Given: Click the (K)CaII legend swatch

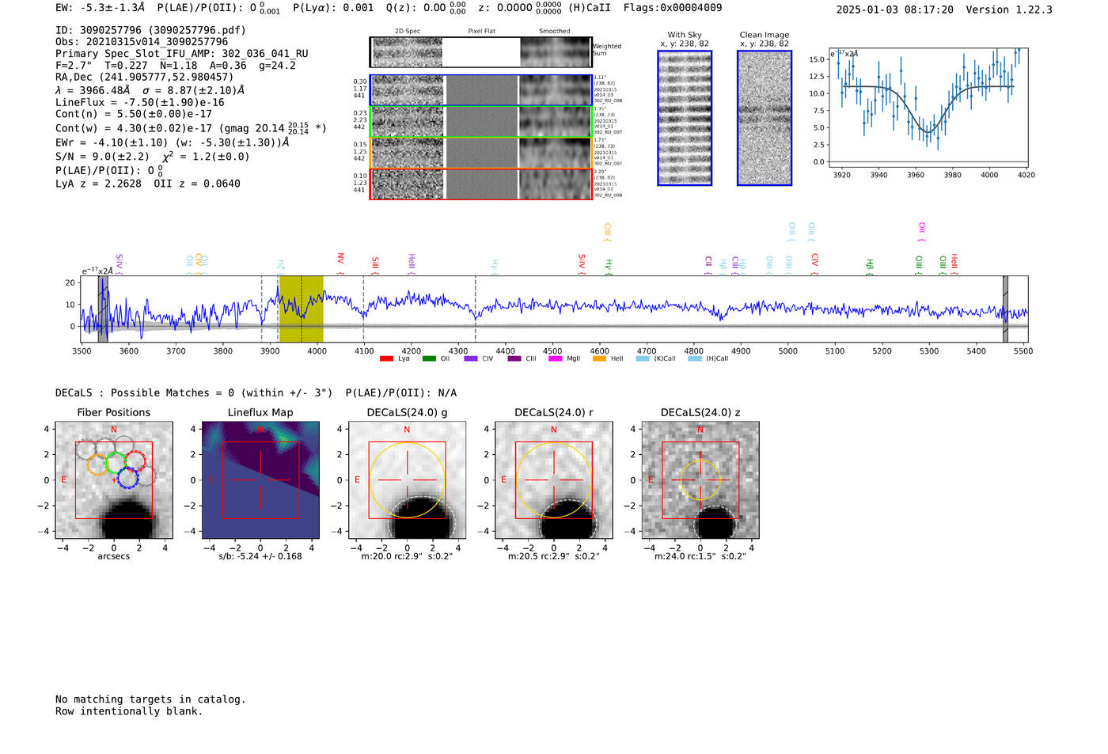Looking at the screenshot, I should click(643, 358).
